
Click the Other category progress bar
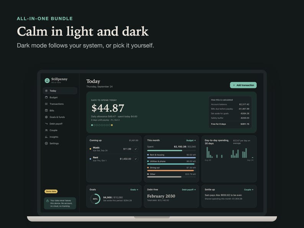[x=172, y=177]
